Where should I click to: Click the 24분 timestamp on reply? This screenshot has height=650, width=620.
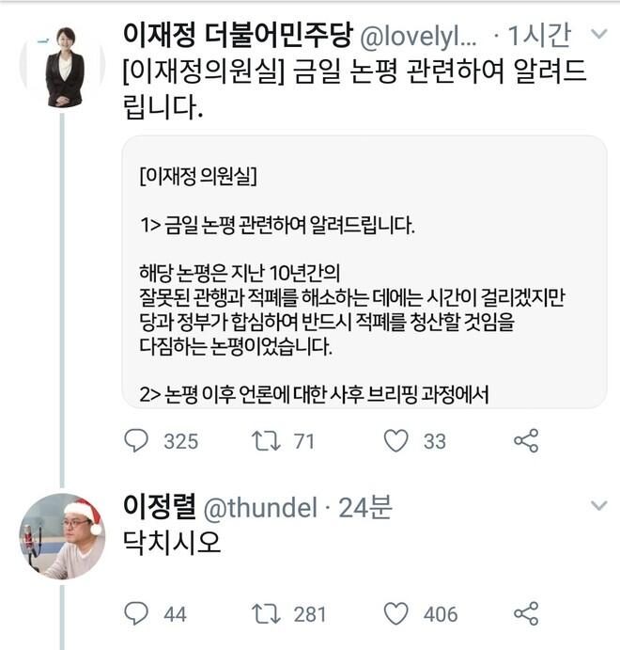[x=364, y=508]
